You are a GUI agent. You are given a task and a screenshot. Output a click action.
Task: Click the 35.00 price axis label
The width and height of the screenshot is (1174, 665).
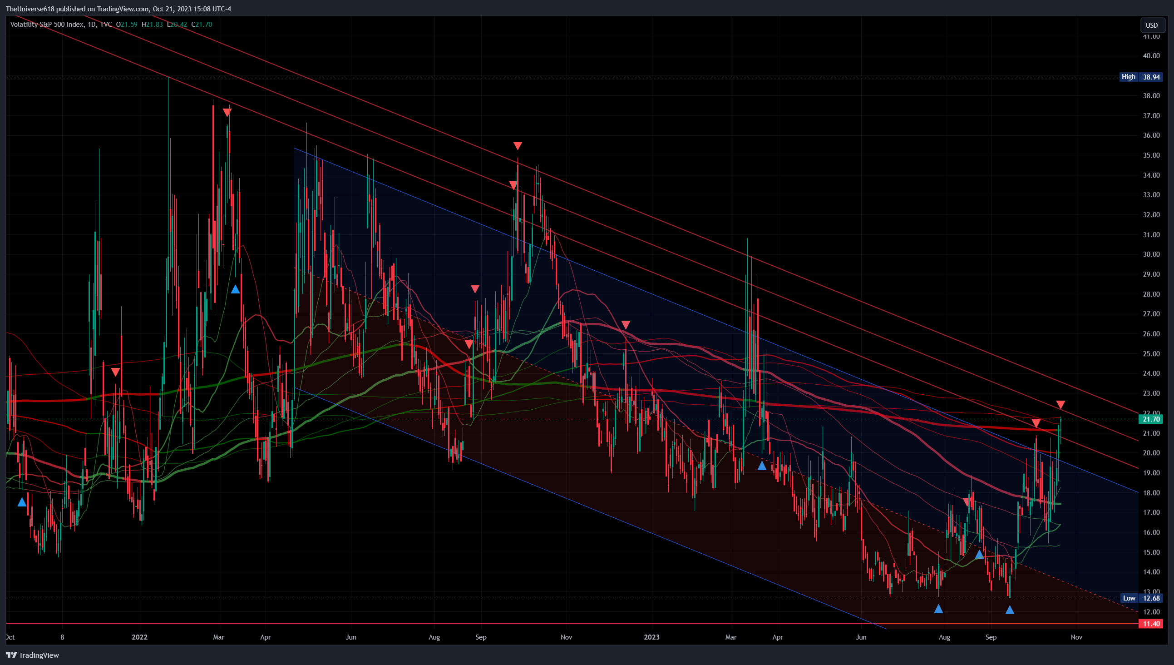click(1151, 155)
